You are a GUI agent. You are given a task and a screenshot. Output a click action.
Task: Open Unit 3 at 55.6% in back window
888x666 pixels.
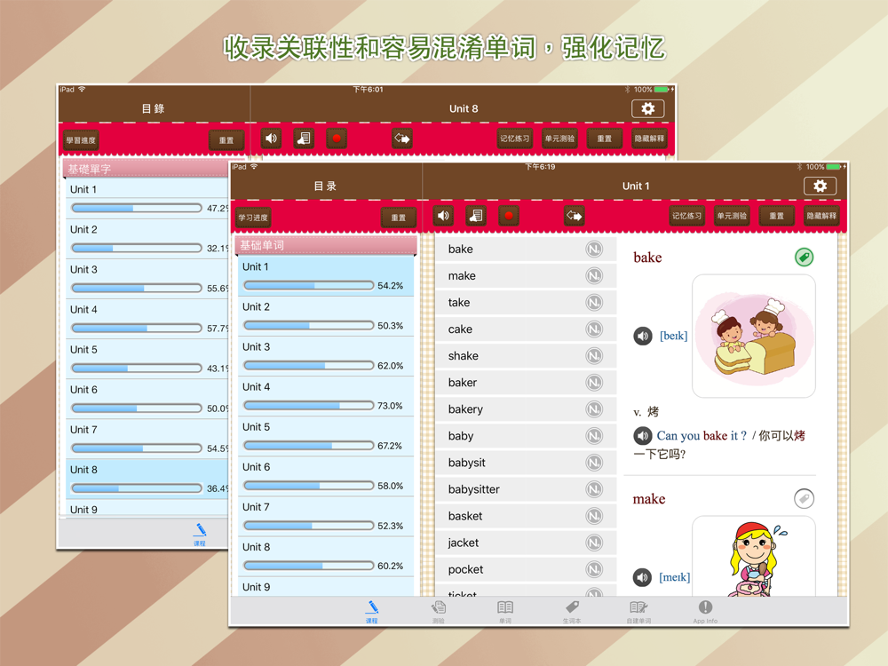147,279
